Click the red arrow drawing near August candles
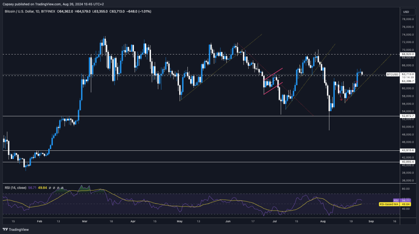 point(341,97)
